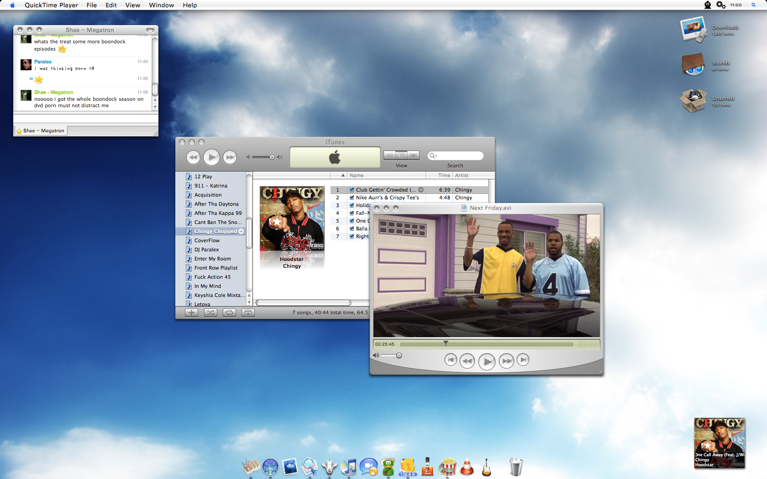Open the Help menu
The image size is (767, 479).
(x=190, y=5)
